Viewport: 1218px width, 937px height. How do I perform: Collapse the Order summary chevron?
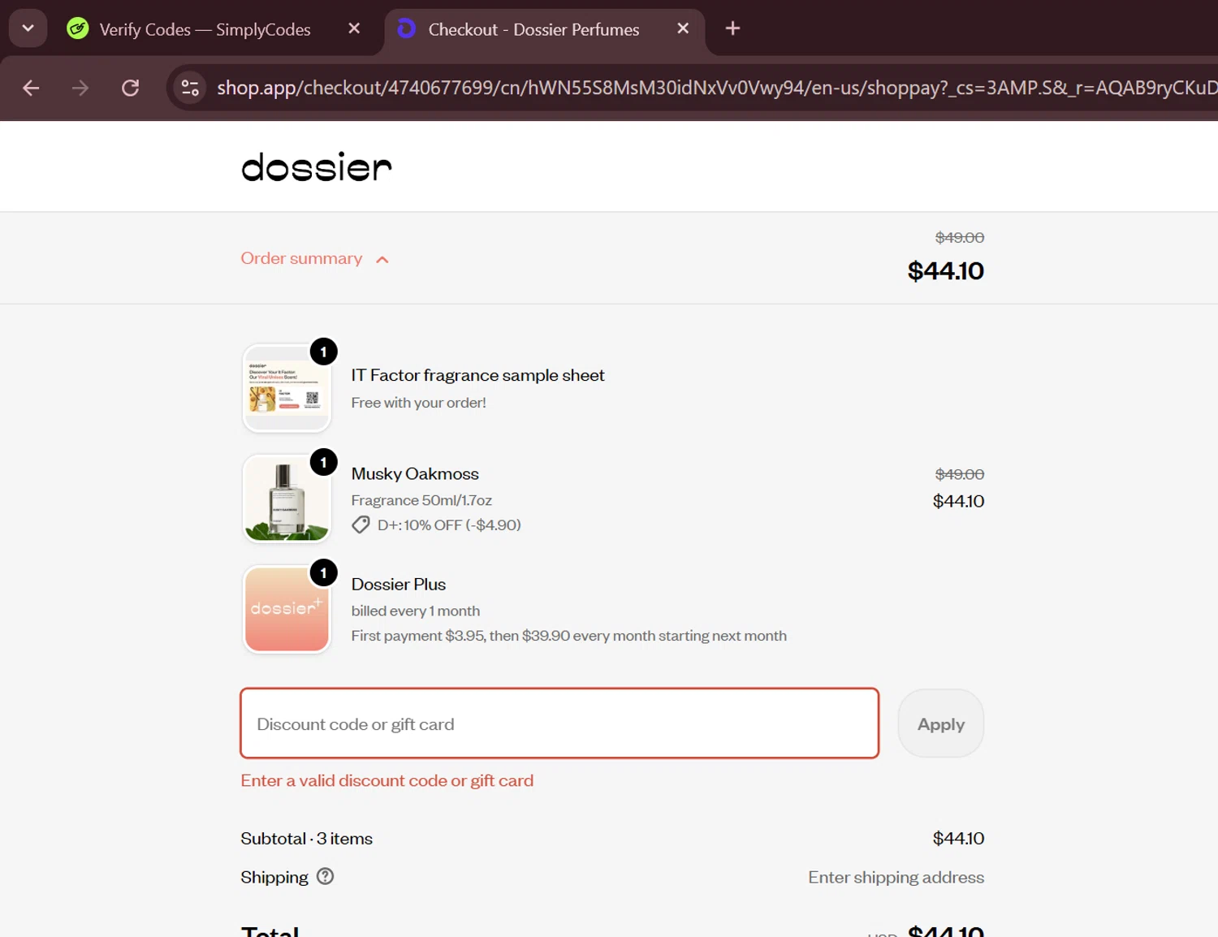click(382, 260)
